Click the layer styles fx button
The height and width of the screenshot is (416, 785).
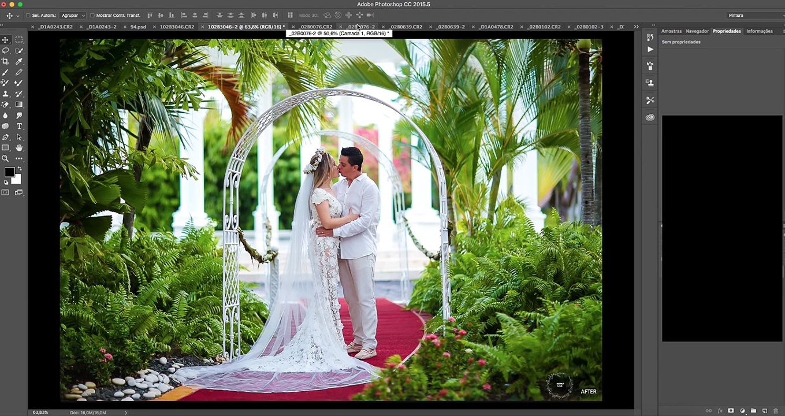[x=720, y=411]
